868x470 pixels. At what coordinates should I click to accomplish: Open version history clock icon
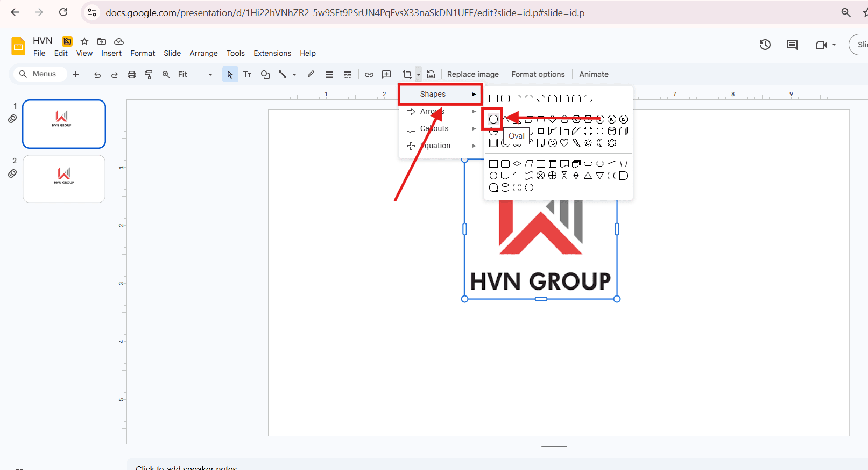(x=765, y=45)
